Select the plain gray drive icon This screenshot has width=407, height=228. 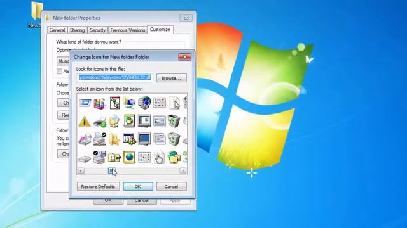tap(85, 158)
